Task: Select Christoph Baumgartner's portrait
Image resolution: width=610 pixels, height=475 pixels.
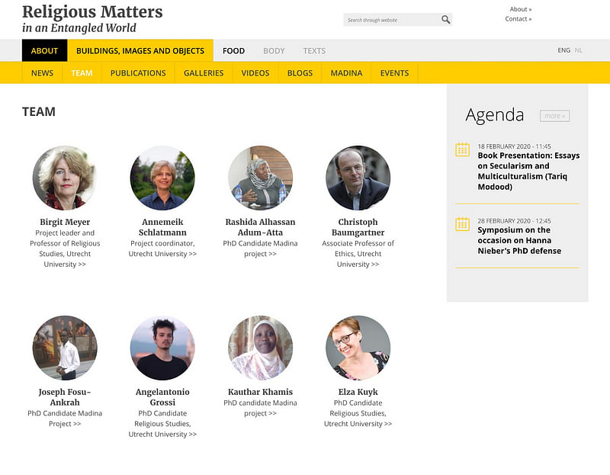Action: pos(358,178)
